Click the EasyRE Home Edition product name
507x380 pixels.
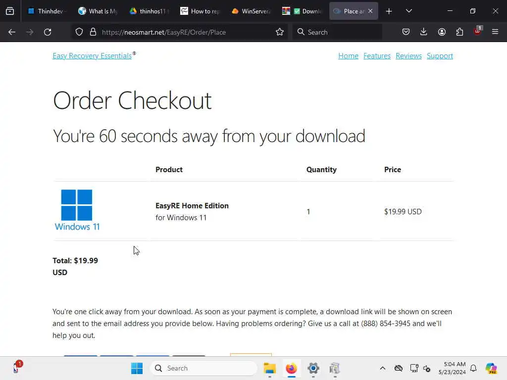coord(192,206)
